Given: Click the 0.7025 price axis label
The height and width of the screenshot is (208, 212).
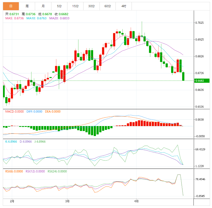Looking at the screenshot, I should click(200, 23).
